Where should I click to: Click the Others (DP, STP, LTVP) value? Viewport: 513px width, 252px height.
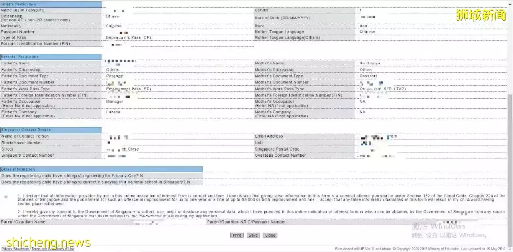[383, 89]
